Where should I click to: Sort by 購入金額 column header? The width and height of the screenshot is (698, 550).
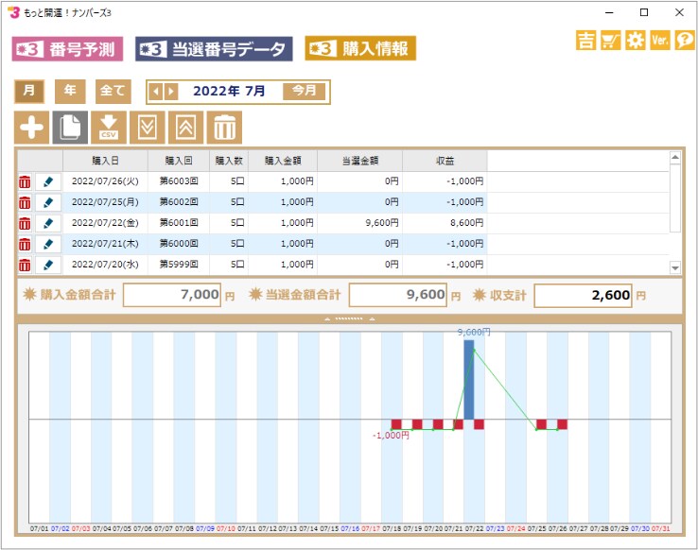pos(283,161)
